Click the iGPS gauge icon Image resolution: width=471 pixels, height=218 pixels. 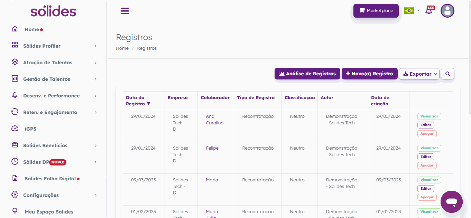pyautogui.click(x=15, y=129)
